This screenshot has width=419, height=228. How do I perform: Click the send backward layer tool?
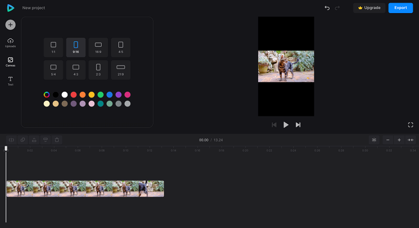point(46,140)
